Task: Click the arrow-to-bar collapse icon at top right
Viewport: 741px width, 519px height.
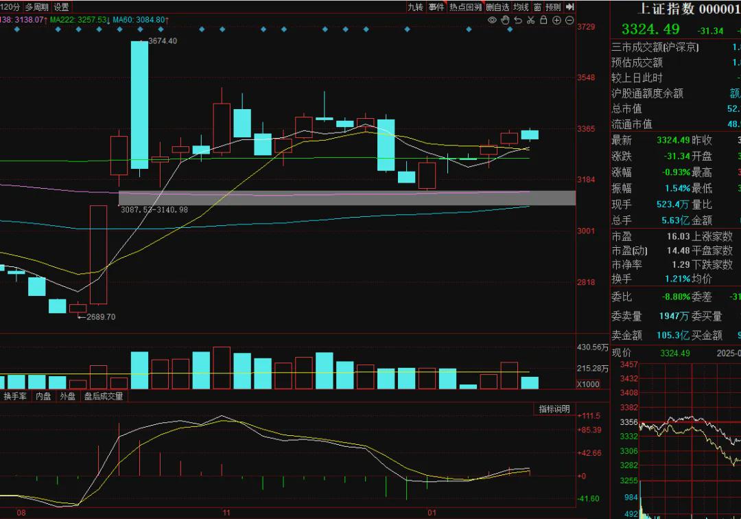Action: [x=570, y=7]
